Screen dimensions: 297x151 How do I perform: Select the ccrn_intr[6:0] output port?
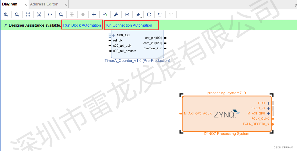(x=153, y=43)
